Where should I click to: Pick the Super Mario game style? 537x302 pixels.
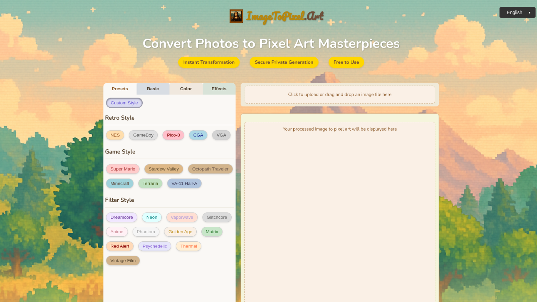123,169
